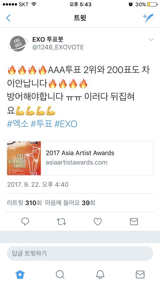Go to Home tab in bottom bar

point(20,274)
